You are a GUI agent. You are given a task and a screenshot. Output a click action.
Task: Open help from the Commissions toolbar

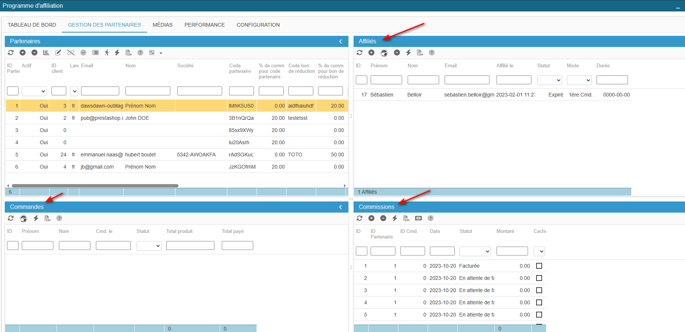click(x=431, y=218)
